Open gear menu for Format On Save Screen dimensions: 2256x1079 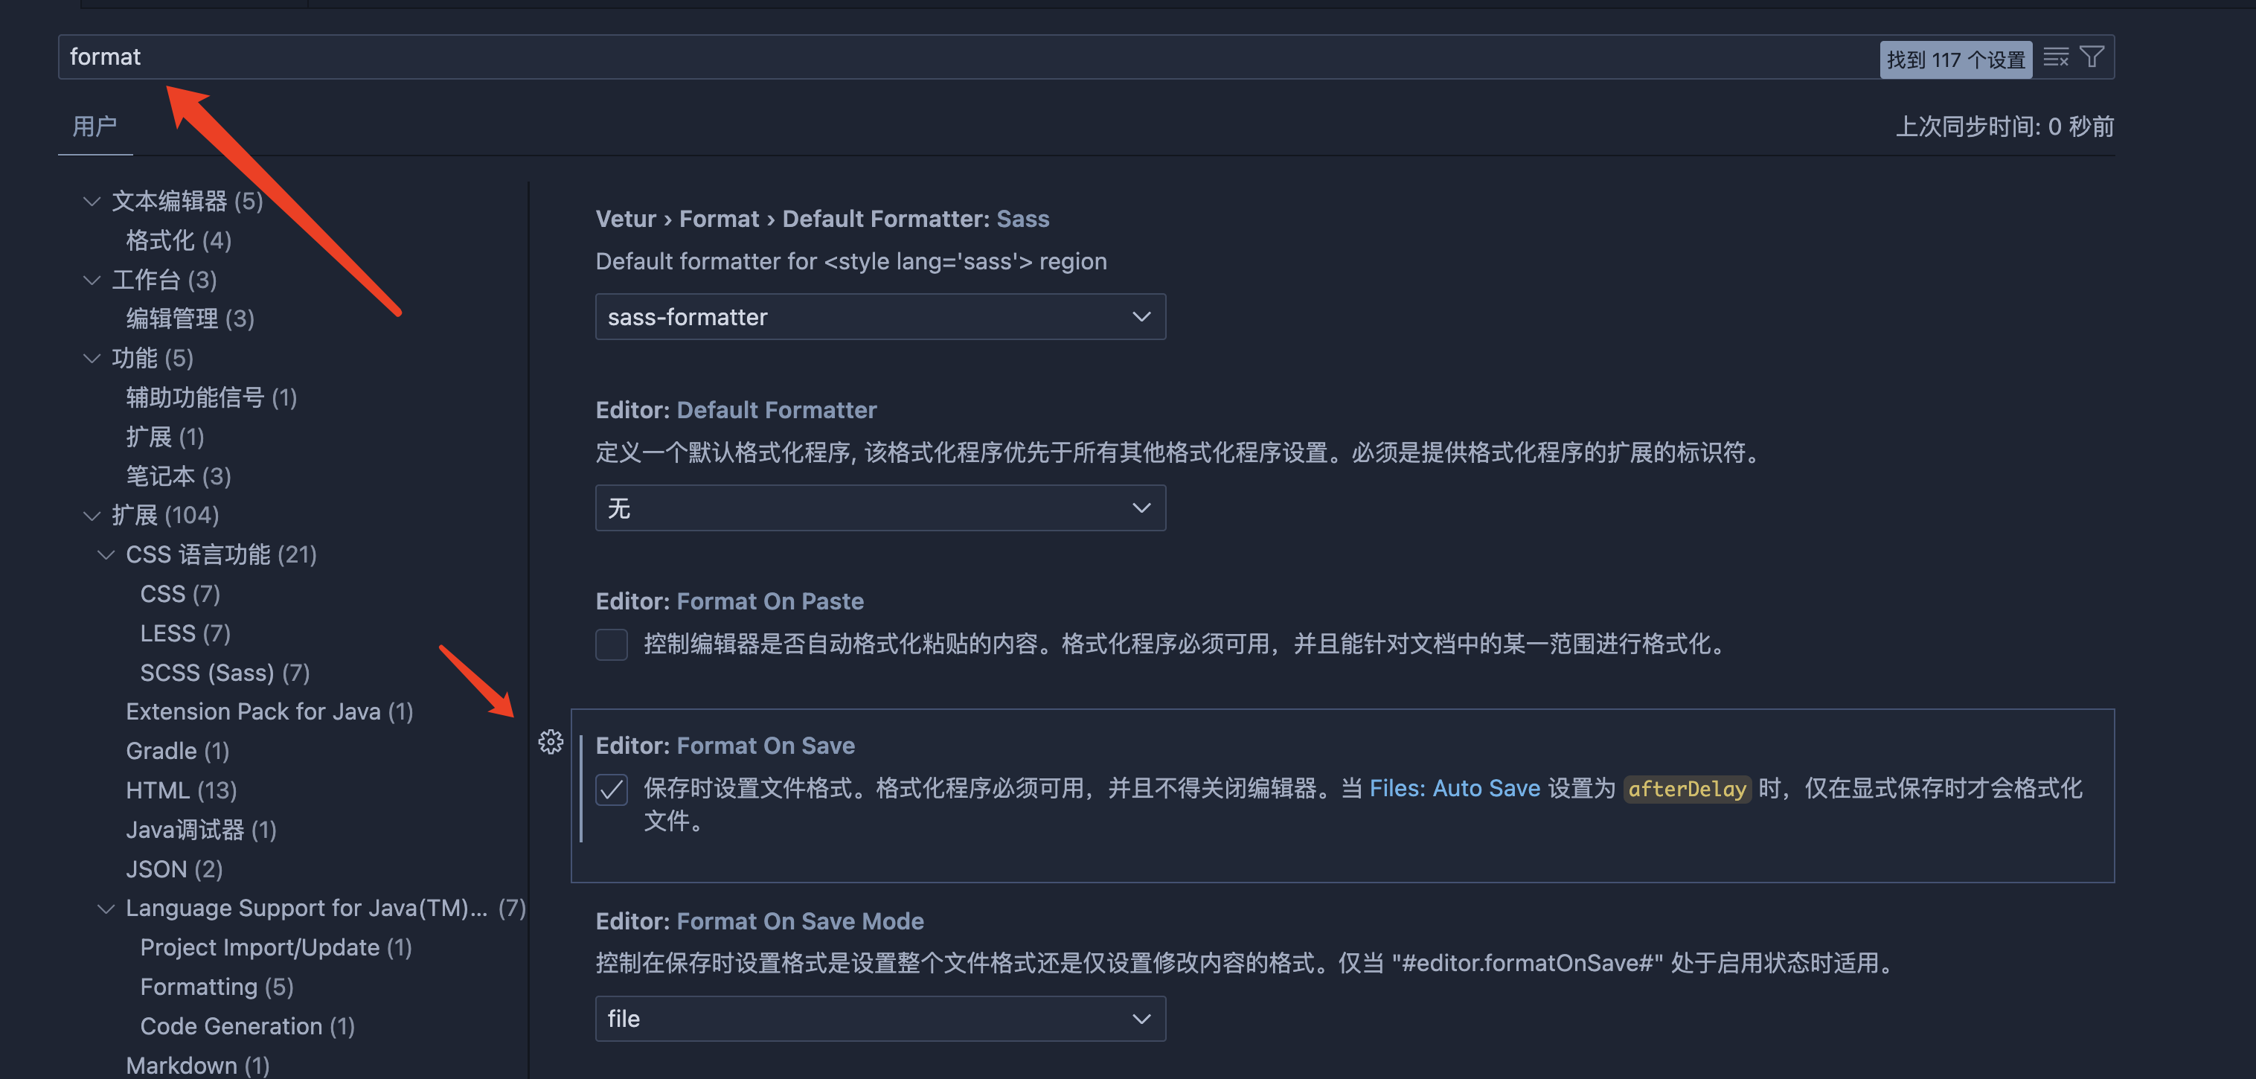pos(550,743)
